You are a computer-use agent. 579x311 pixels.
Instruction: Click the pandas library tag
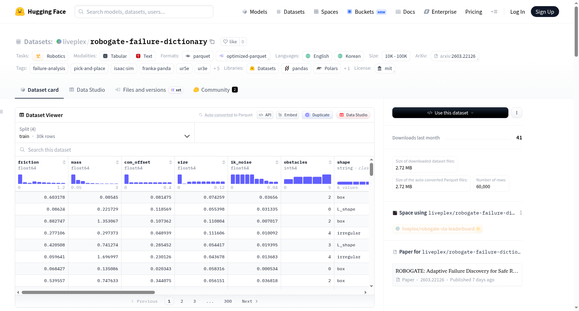click(x=296, y=68)
